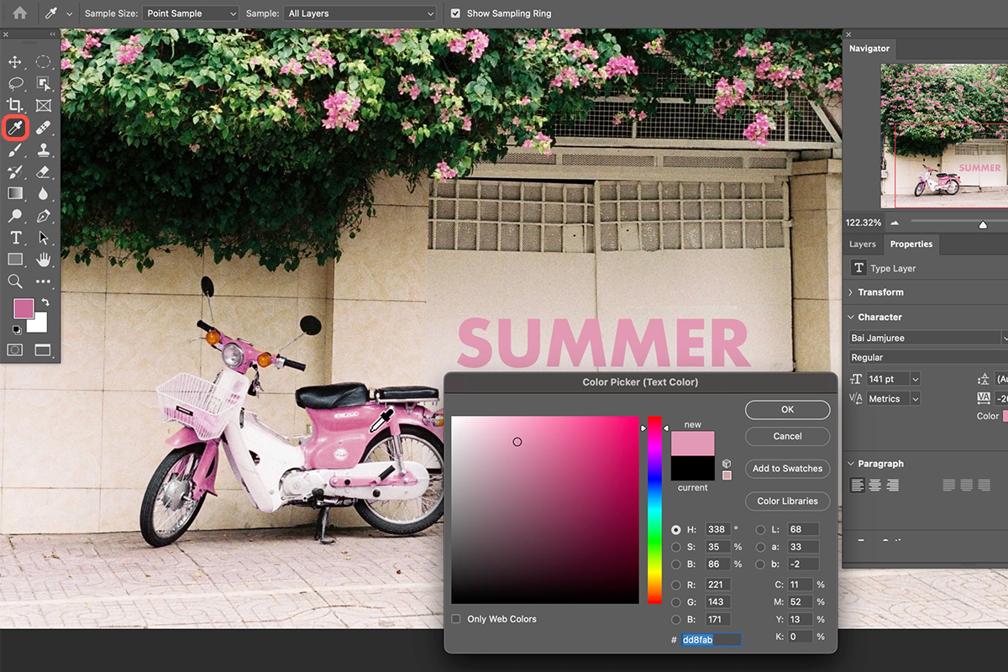
Task: Select the H hue radio button
Action: 676,530
